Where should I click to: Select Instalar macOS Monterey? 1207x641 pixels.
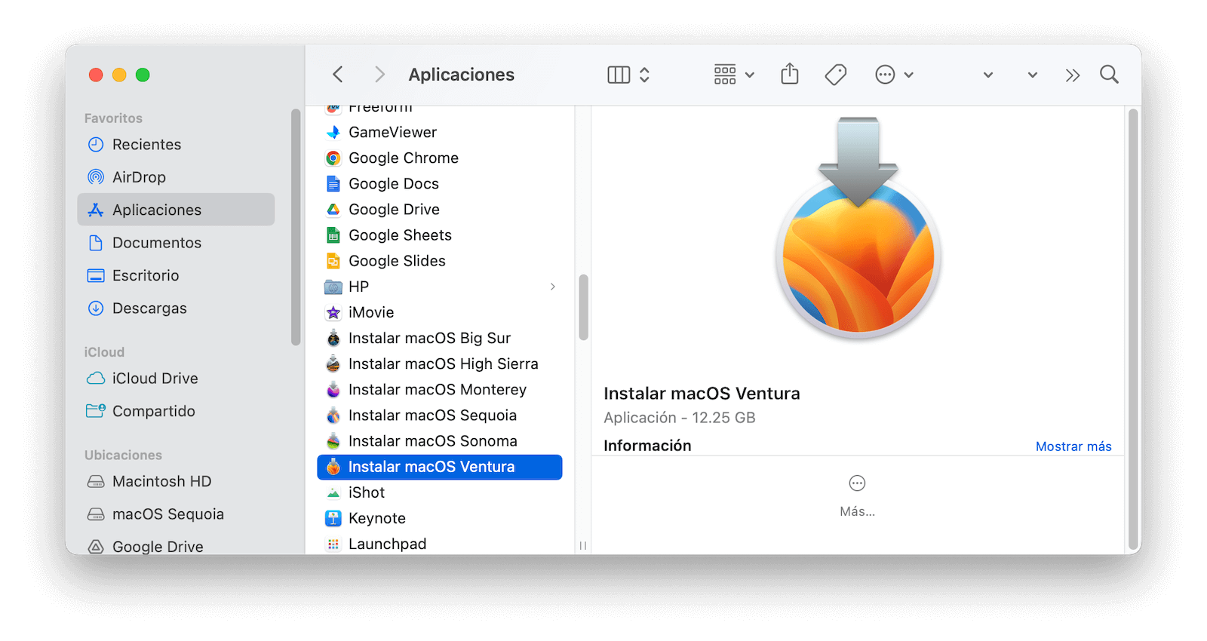440,389
